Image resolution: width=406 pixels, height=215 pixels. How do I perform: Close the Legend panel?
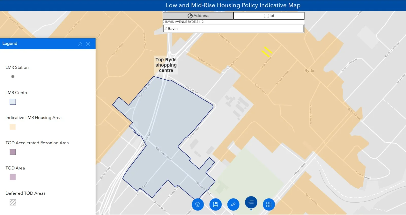pos(88,44)
